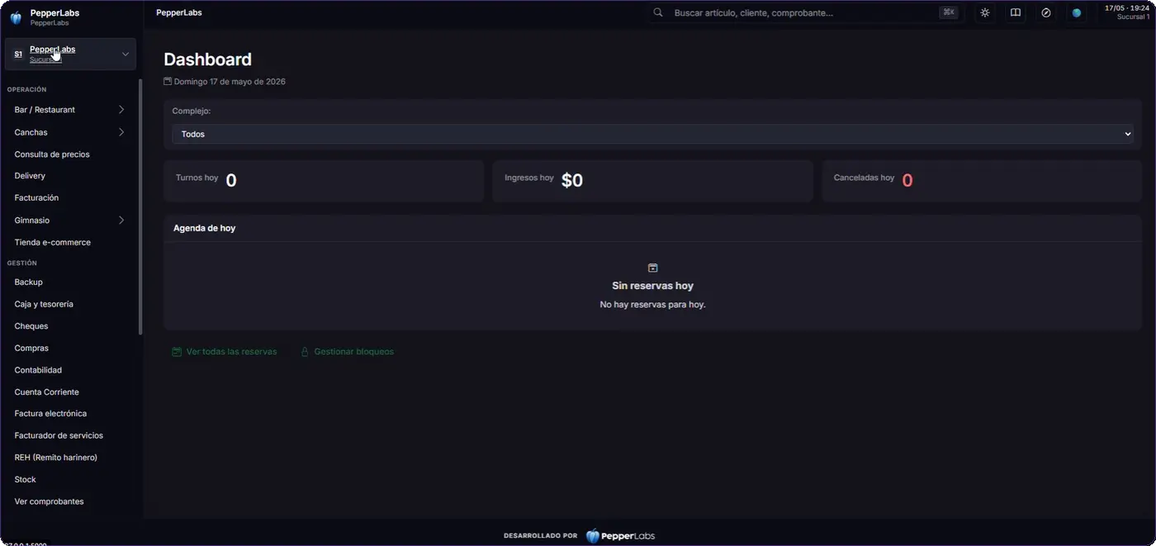Click the Turnos hoy card
The height and width of the screenshot is (546, 1156).
[324, 181]
